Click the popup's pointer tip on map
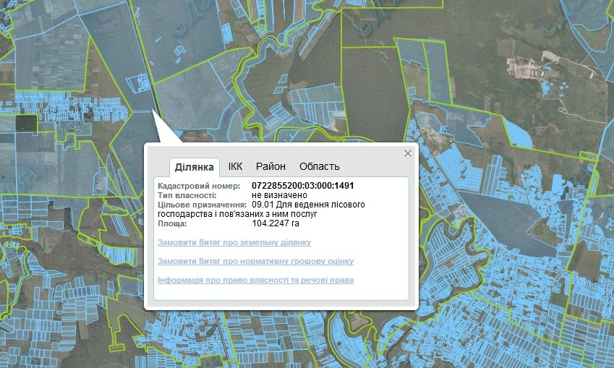 (x=153, y=111)
